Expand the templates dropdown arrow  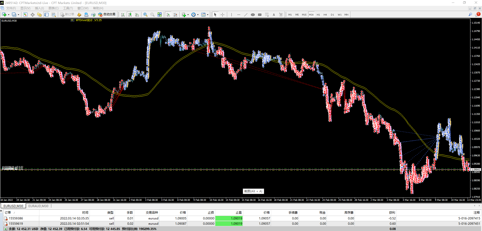tap(208, 15)
